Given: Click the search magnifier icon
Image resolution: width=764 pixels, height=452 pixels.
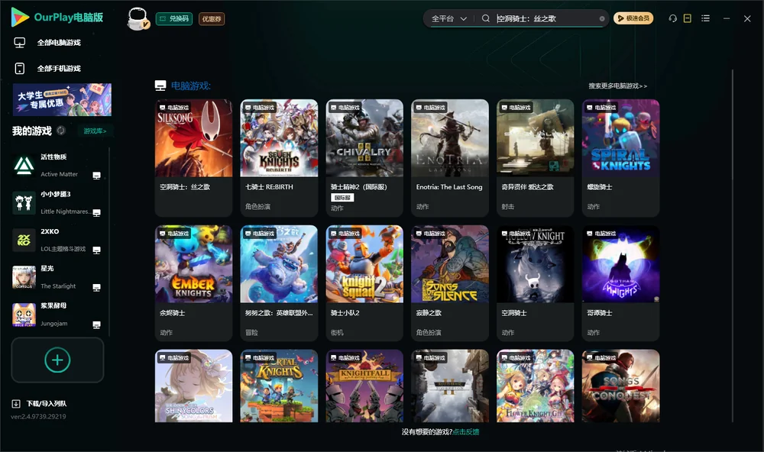Looking at the screenshot, I should 485,18.
